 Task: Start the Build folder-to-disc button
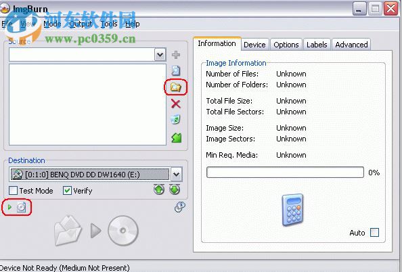pos(97,231)
